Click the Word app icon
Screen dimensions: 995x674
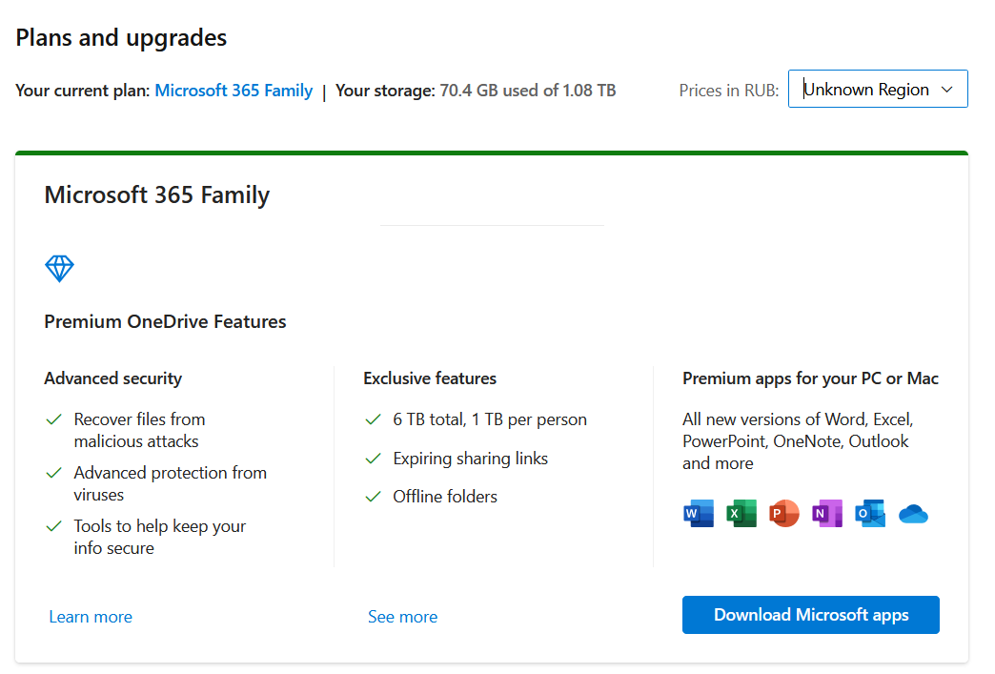tap(698, 514)
